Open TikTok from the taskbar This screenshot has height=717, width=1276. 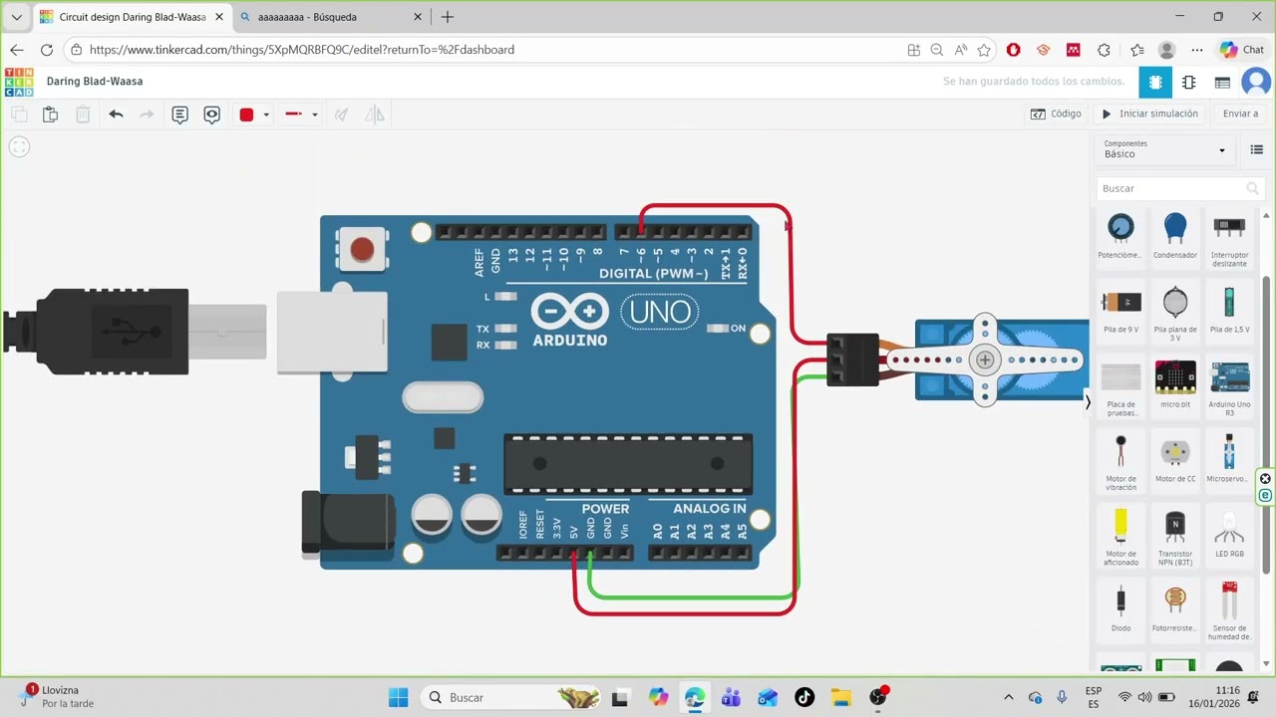tap(804, 697)
